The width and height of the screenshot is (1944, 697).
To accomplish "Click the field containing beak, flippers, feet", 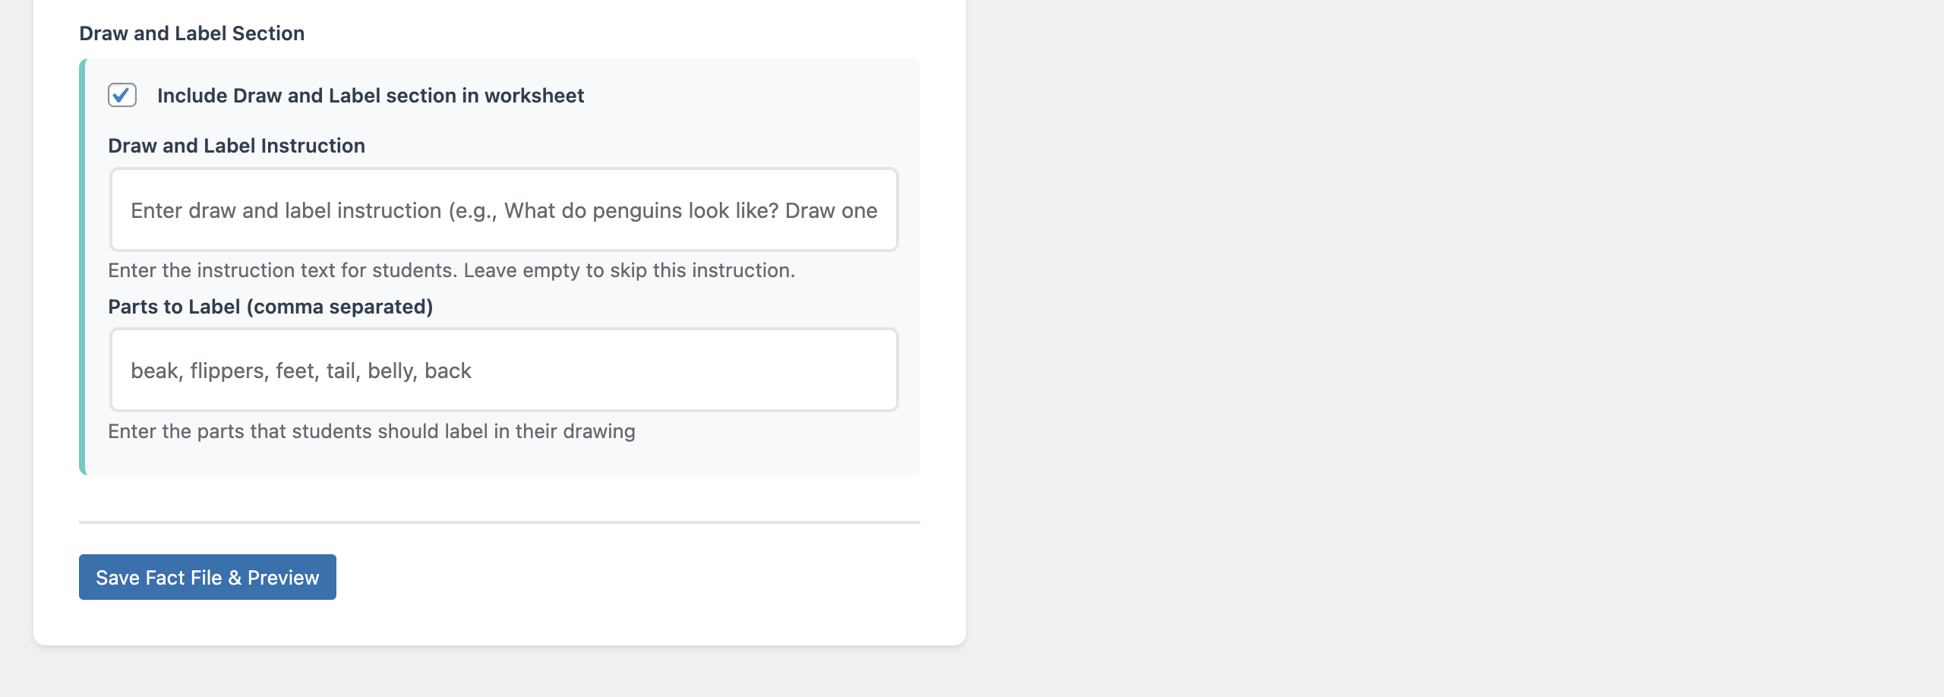I will coord(503,370).
